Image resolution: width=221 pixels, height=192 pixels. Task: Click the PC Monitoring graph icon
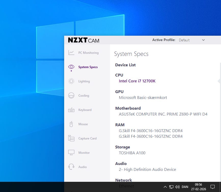coord(71,53)
